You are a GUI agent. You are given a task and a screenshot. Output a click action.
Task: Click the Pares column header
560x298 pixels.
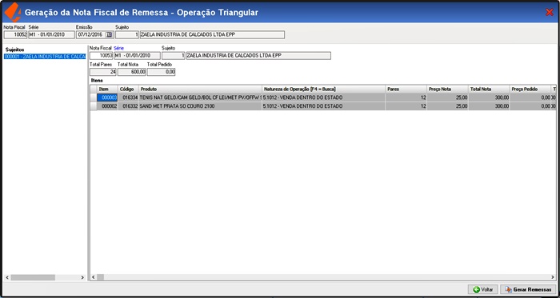tap(406, 89)
